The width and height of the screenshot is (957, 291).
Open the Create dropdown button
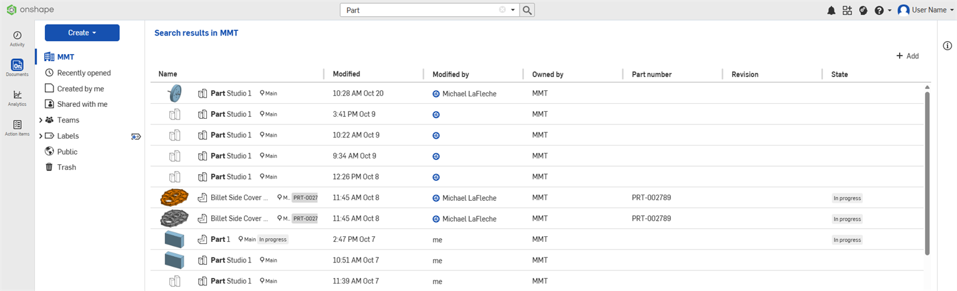coord(82,33)
